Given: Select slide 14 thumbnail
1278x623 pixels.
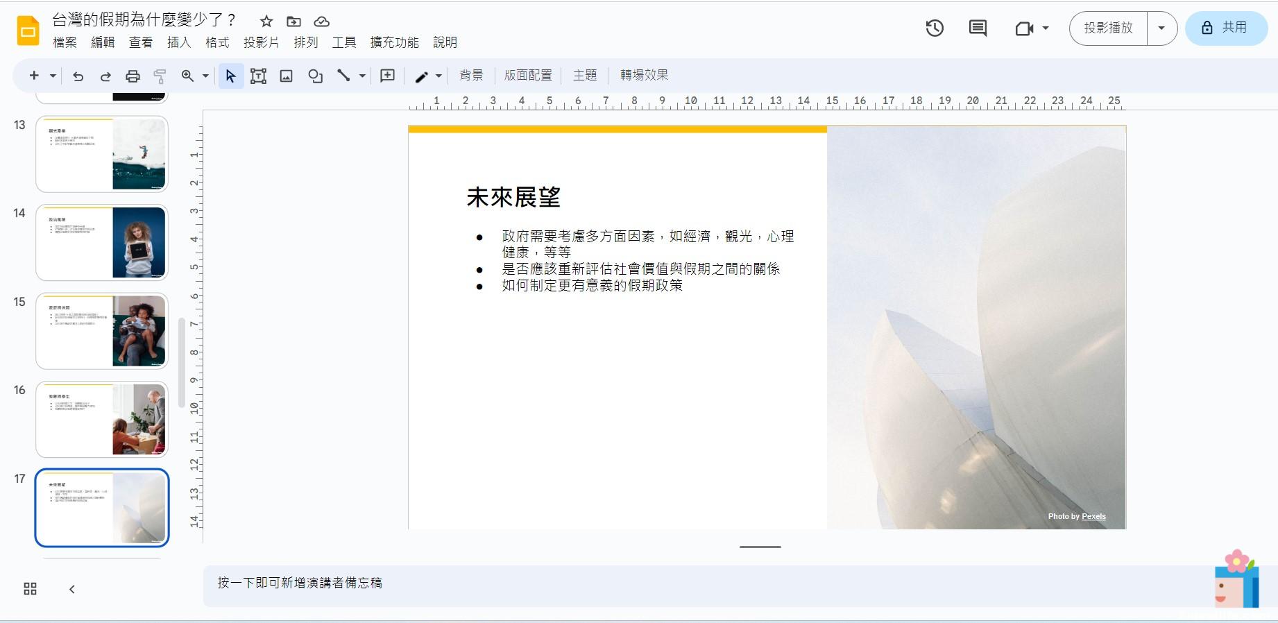Looking at the screenshot, I should pyautogui.click(x=102, y=243).
